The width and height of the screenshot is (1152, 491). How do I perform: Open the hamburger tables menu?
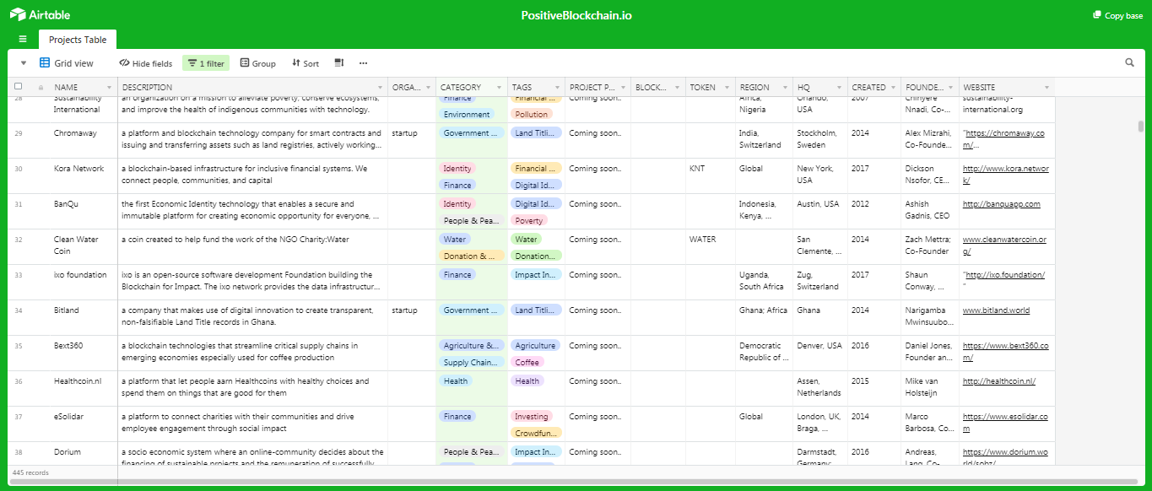pyautogui.click(x=22, y=39)
